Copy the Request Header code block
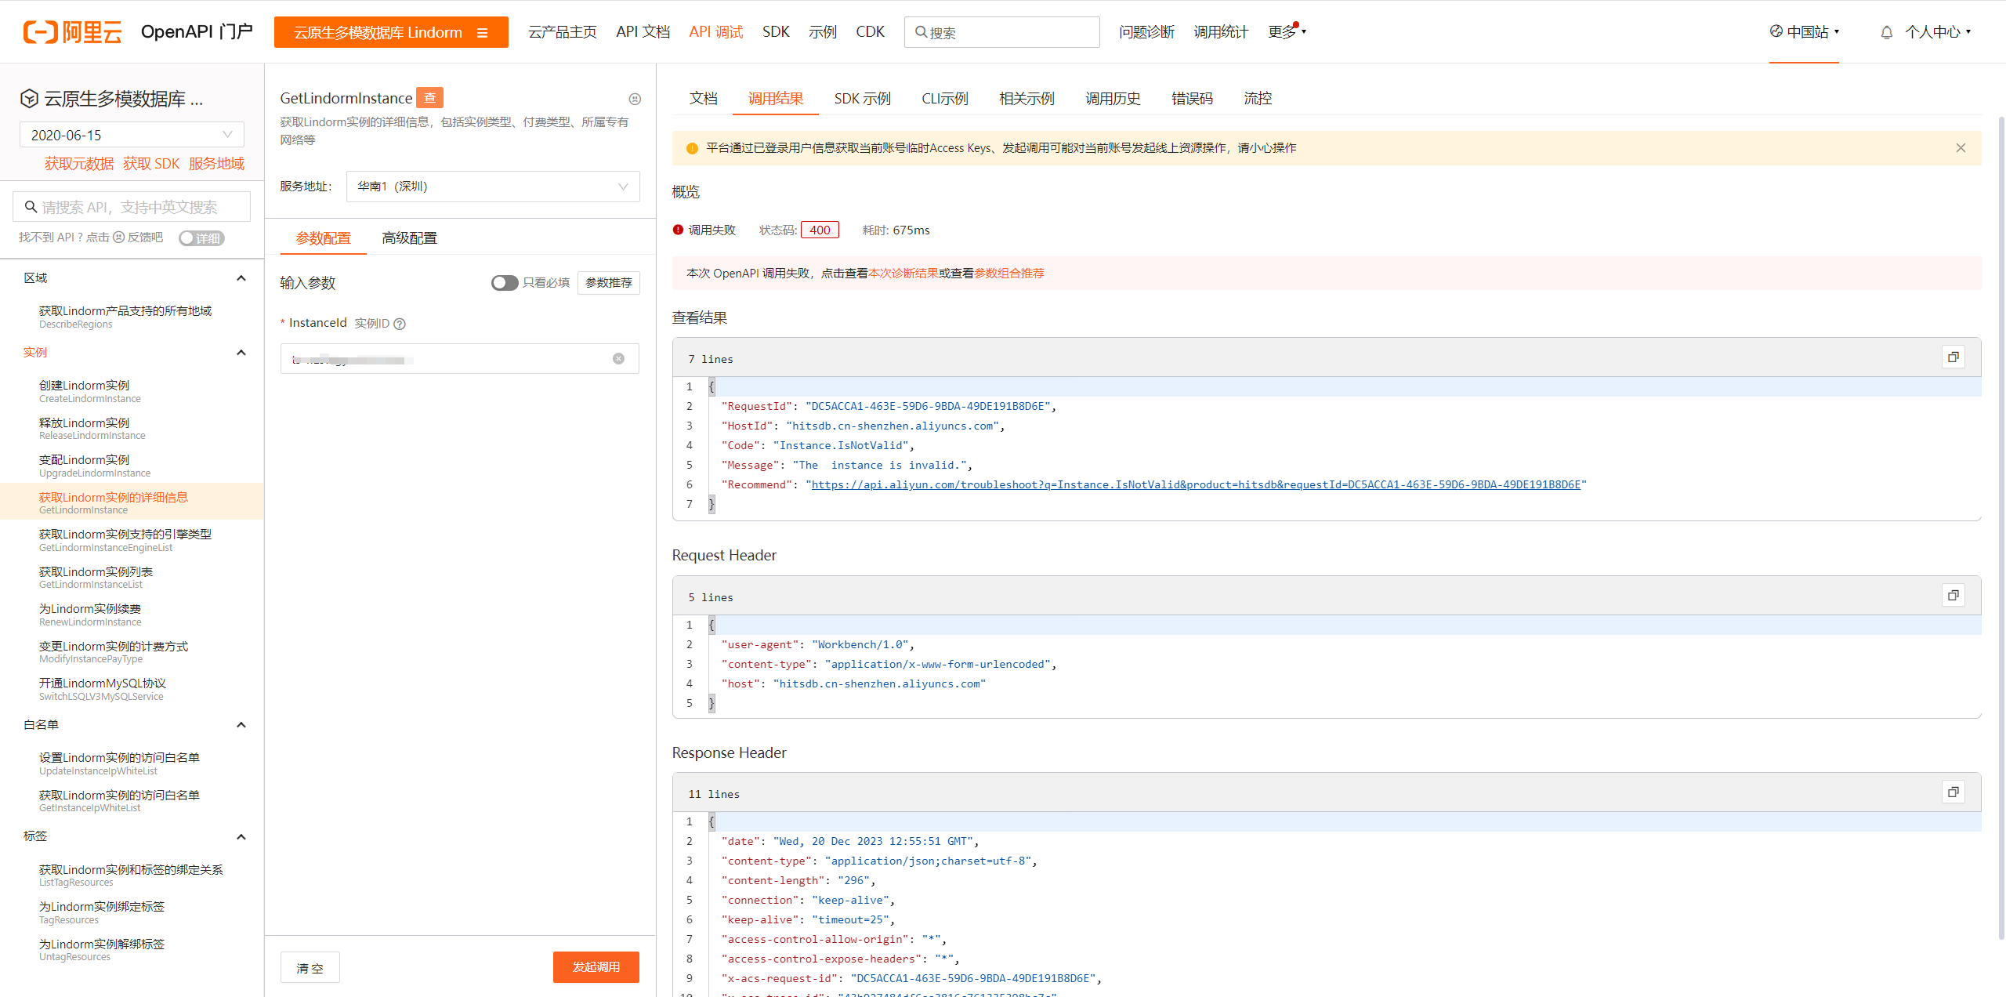2006x997 pixels. point(1953,596)
